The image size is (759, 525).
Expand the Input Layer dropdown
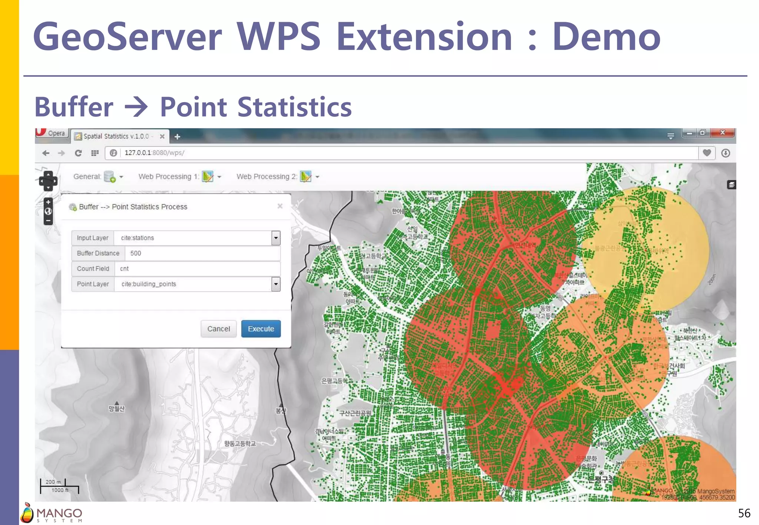click(276, 238)
